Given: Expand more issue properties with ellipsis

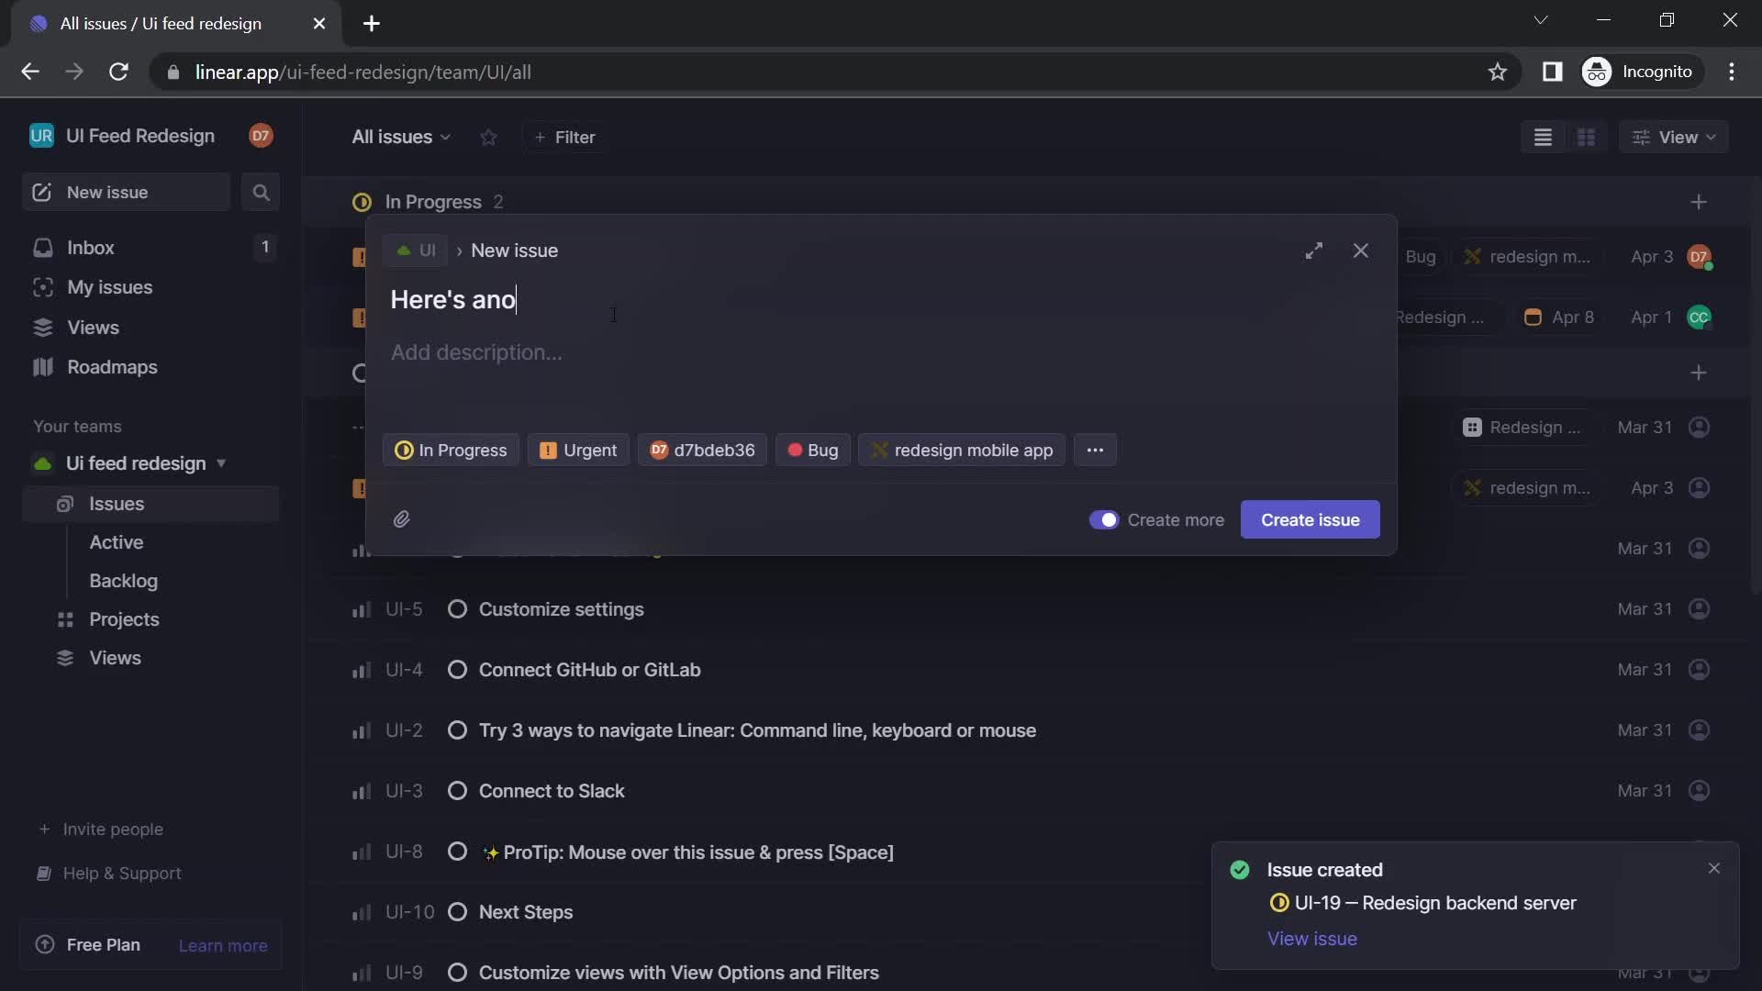Looking at the screenshot, I should (x=1093, y=448).
